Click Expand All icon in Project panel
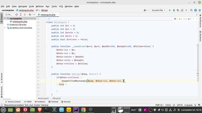Viewport: 202px width, 113px height. [21, 15]
